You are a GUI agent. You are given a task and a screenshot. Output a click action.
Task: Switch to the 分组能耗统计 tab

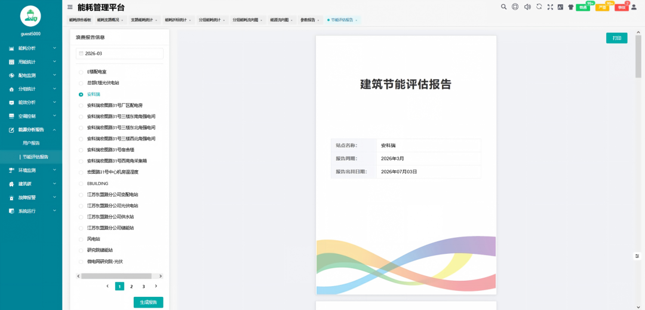(x=212, y=20)
